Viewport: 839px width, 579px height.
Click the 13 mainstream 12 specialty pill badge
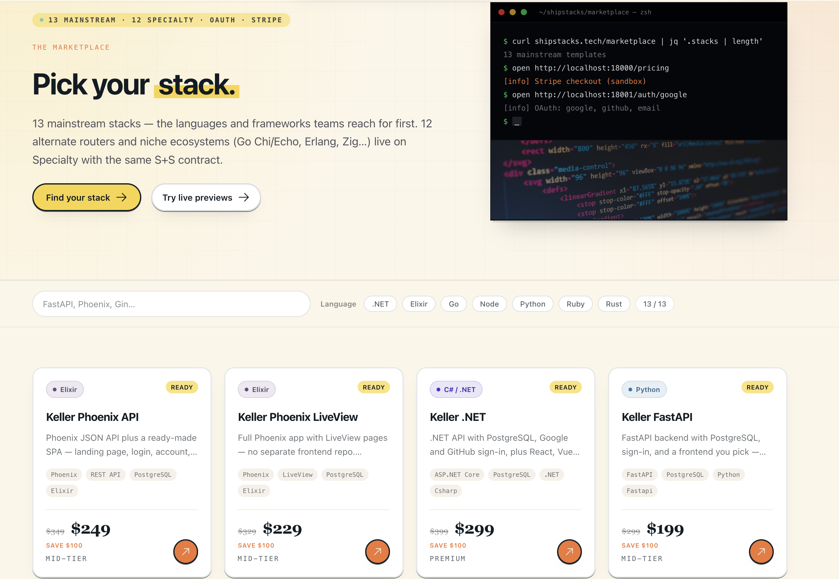click(x=161, y=20)
